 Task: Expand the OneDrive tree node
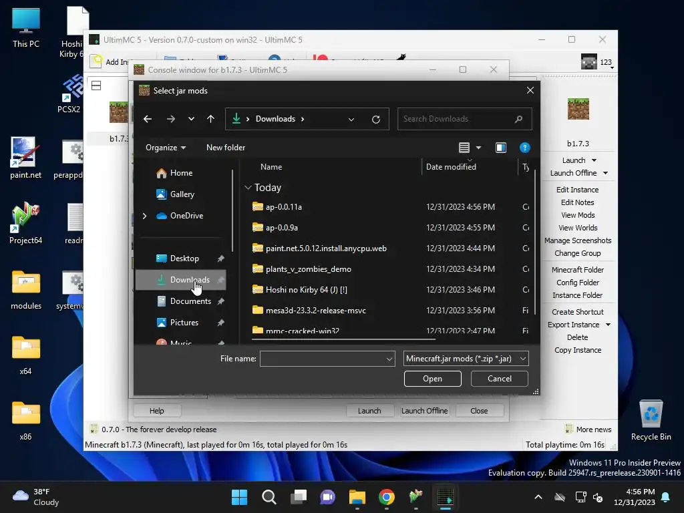(145, 216)
